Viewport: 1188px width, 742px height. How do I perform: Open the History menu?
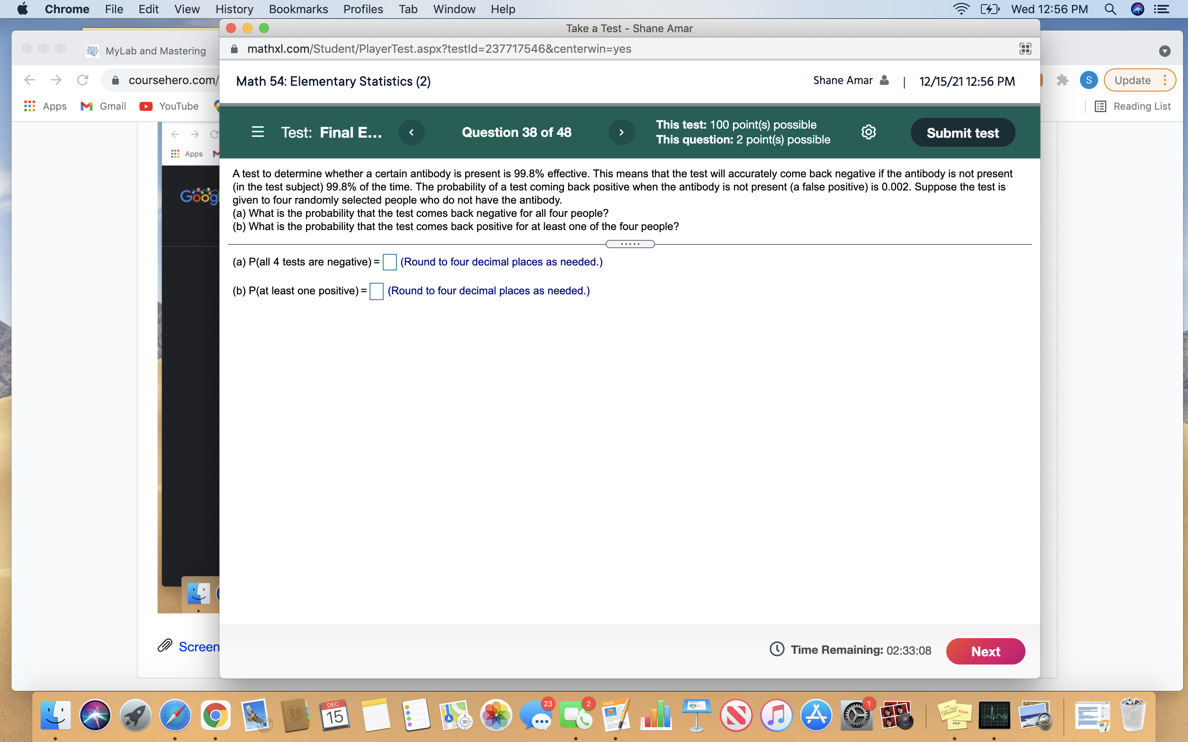[x=234, y=9]
